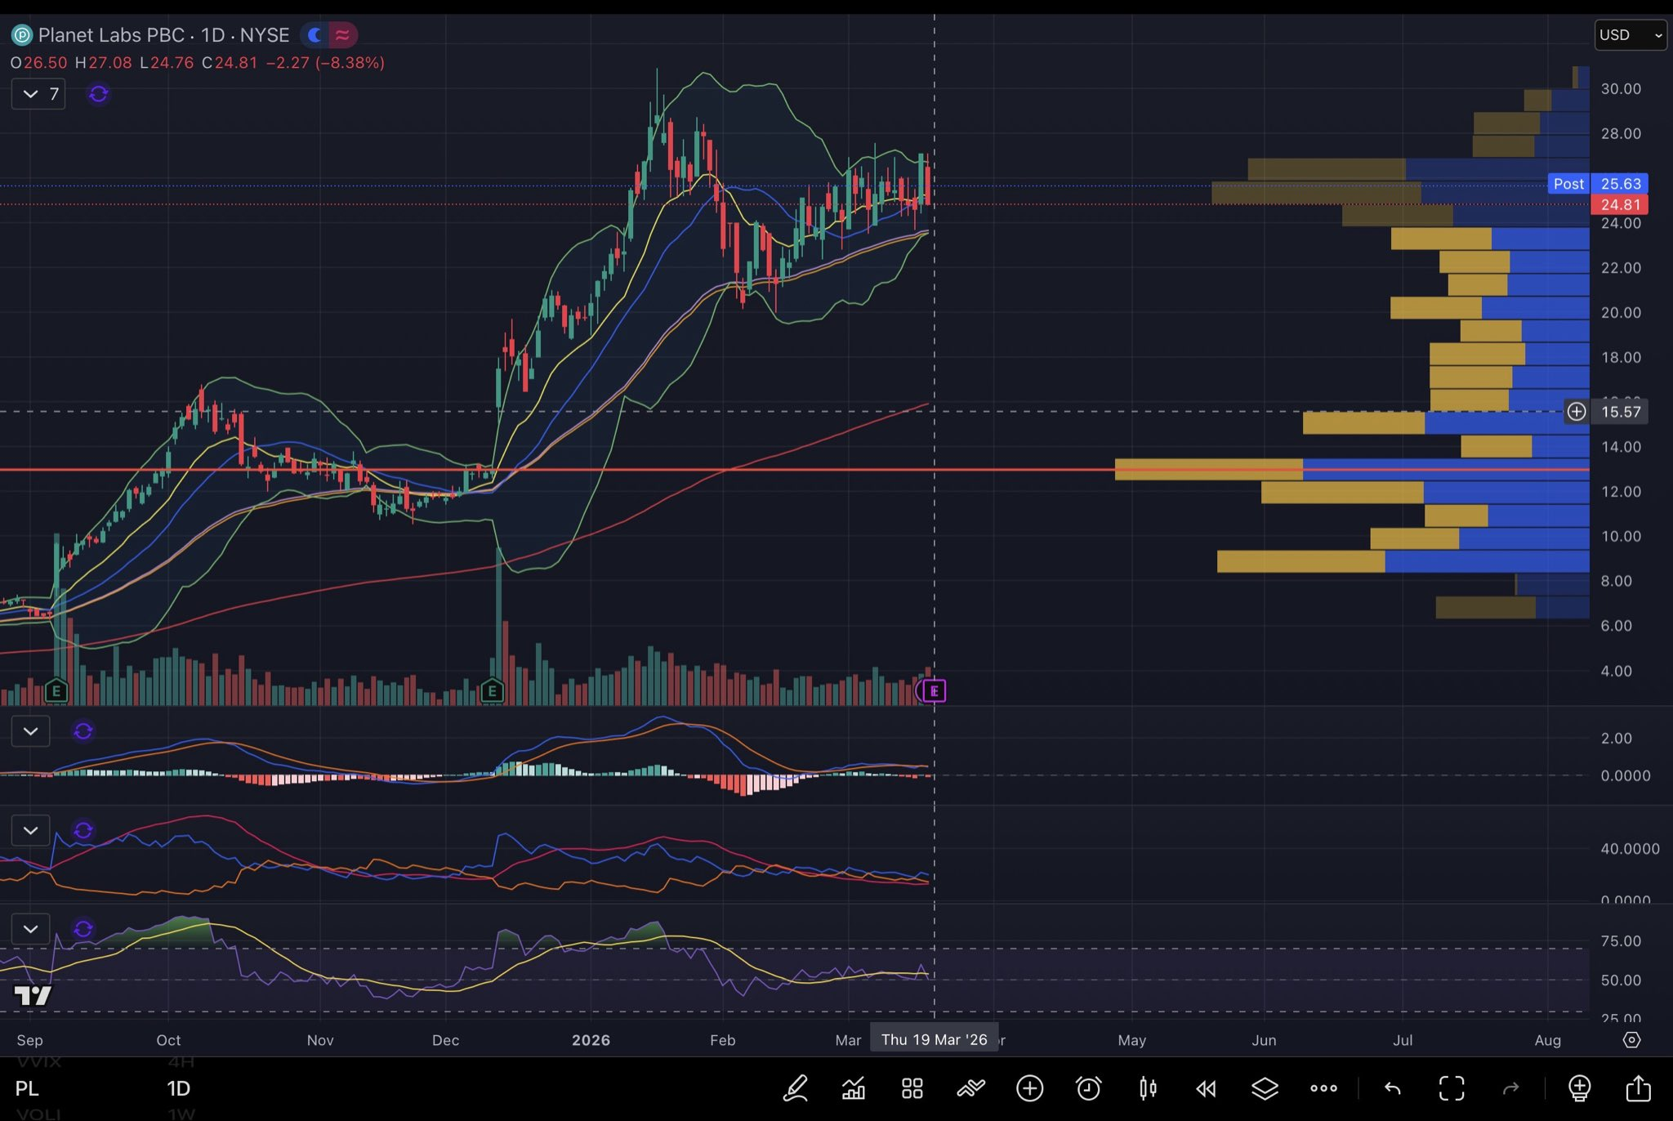This screenshot has height=1121, width=1673.
Task: Open indicators from the bar-chart icon
Action: [x=854, y=1088]
